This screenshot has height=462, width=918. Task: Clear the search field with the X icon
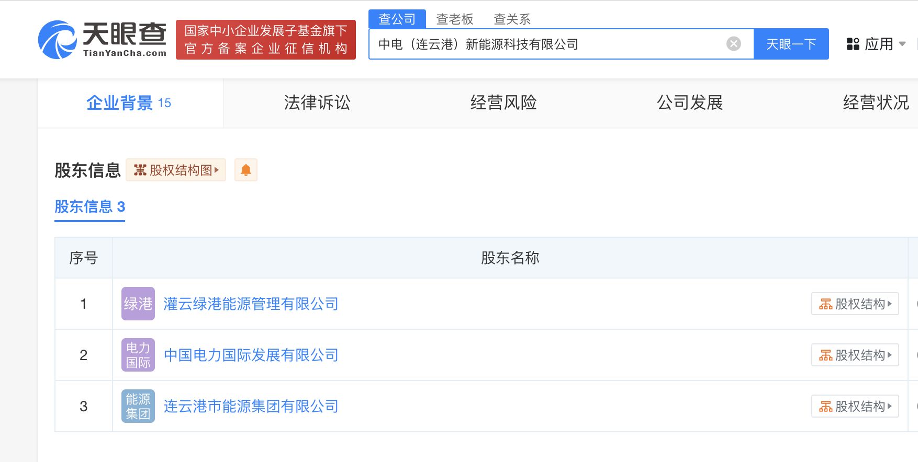point(734,44)
